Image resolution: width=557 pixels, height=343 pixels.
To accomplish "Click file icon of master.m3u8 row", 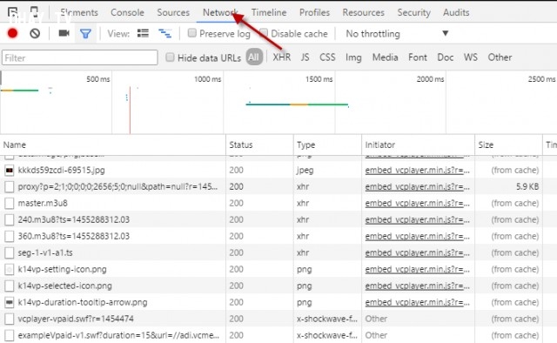I will [10, 204].
